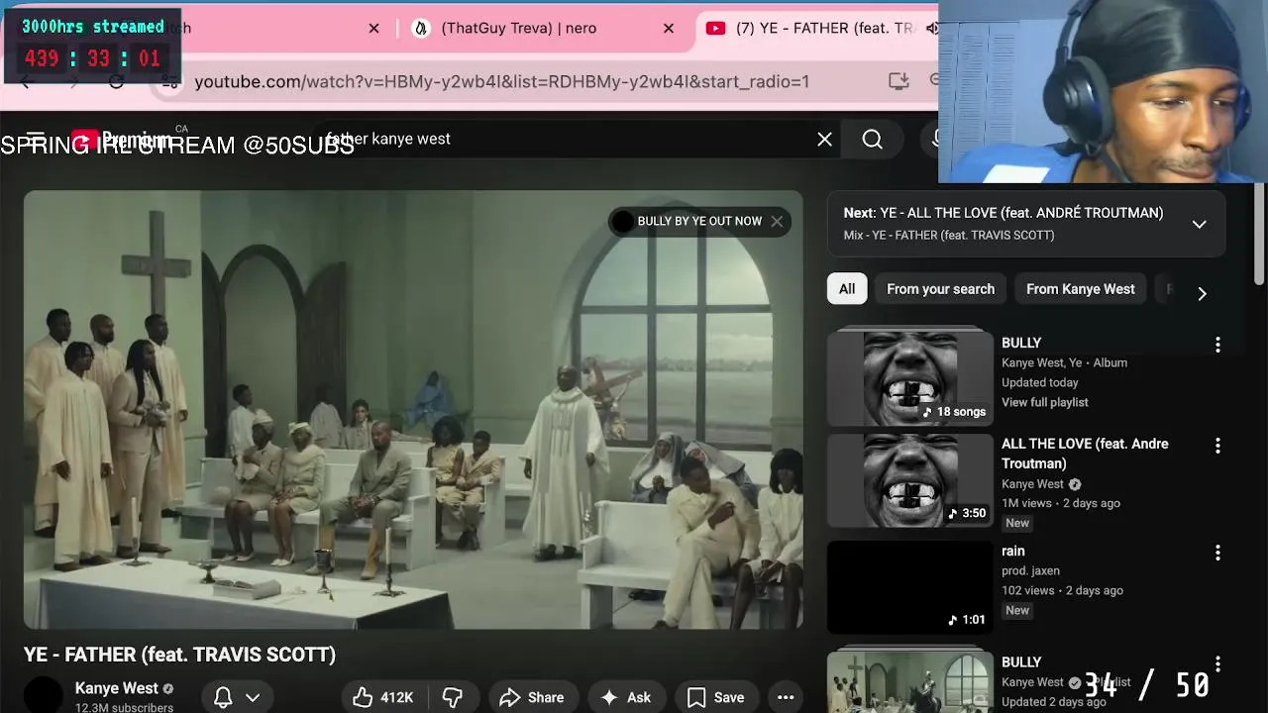Open the BULLY album thumbnail with 18 songs
The image size is (1268, 713).
(x=909, y=376)
